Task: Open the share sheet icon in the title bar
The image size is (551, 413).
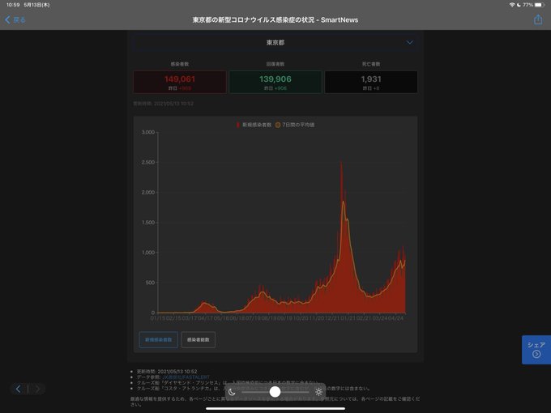Action: (x=538, y=19)
